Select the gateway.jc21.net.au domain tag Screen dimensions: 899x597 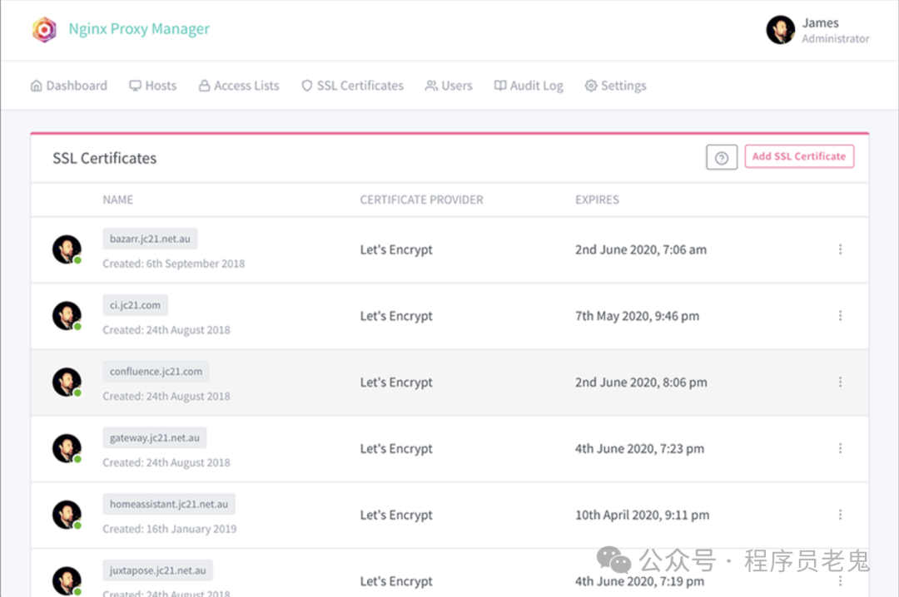point(155,438)
